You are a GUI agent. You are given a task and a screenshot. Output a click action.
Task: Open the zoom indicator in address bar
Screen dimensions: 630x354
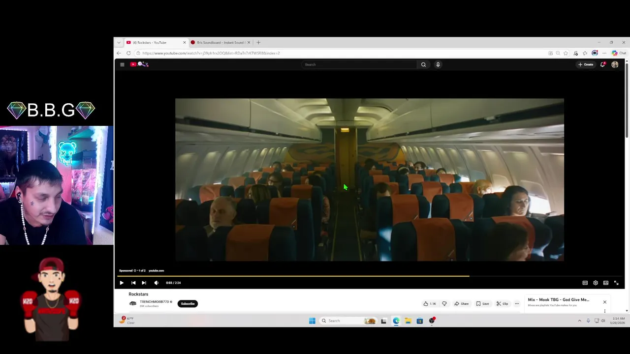[558, 53]
